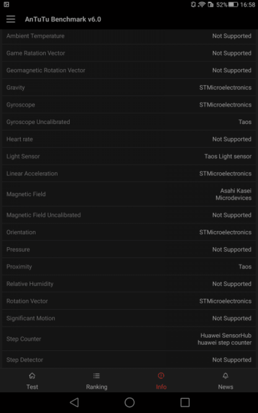Select the Proximity sensor row
The image size is (258, 413).
pos(129,267)
